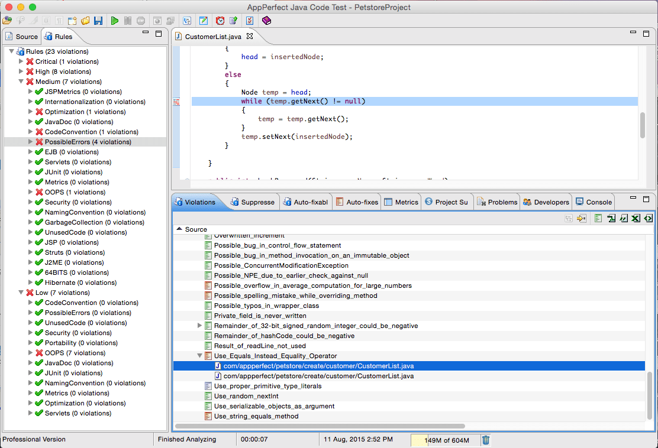Click the notepad with pencil toolbar icon

tap(204, 21)
